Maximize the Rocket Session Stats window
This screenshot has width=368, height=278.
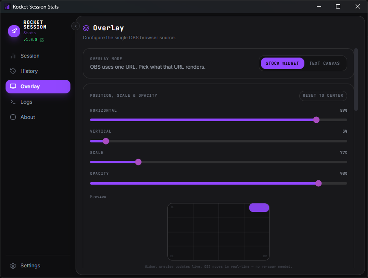point(338,6)
